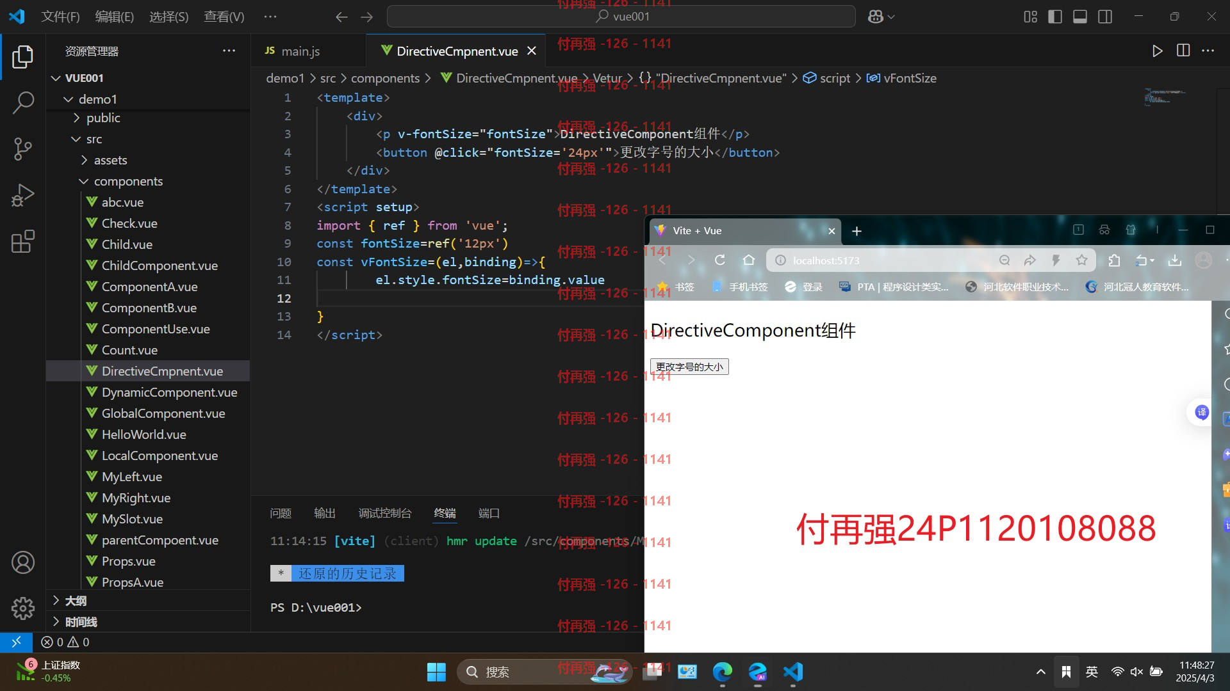This screenshot has width=1230, height=691.
Task: Reload the page in the browser
Action: 720,260
